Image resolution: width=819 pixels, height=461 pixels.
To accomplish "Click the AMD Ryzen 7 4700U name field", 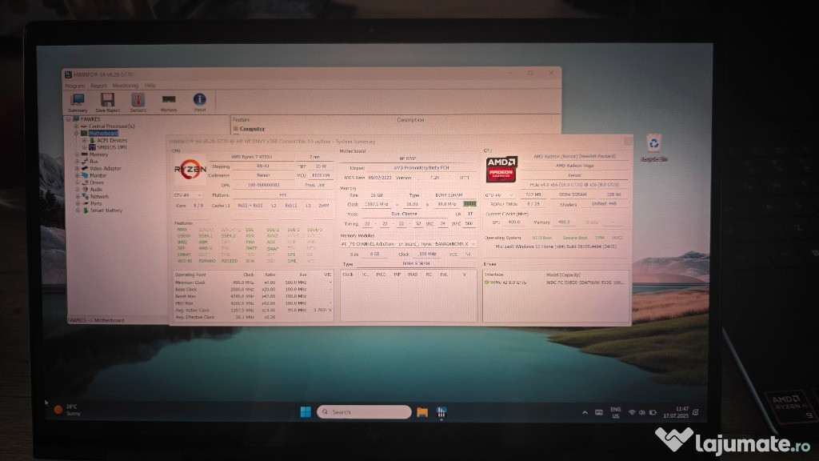I will (252, 157).
